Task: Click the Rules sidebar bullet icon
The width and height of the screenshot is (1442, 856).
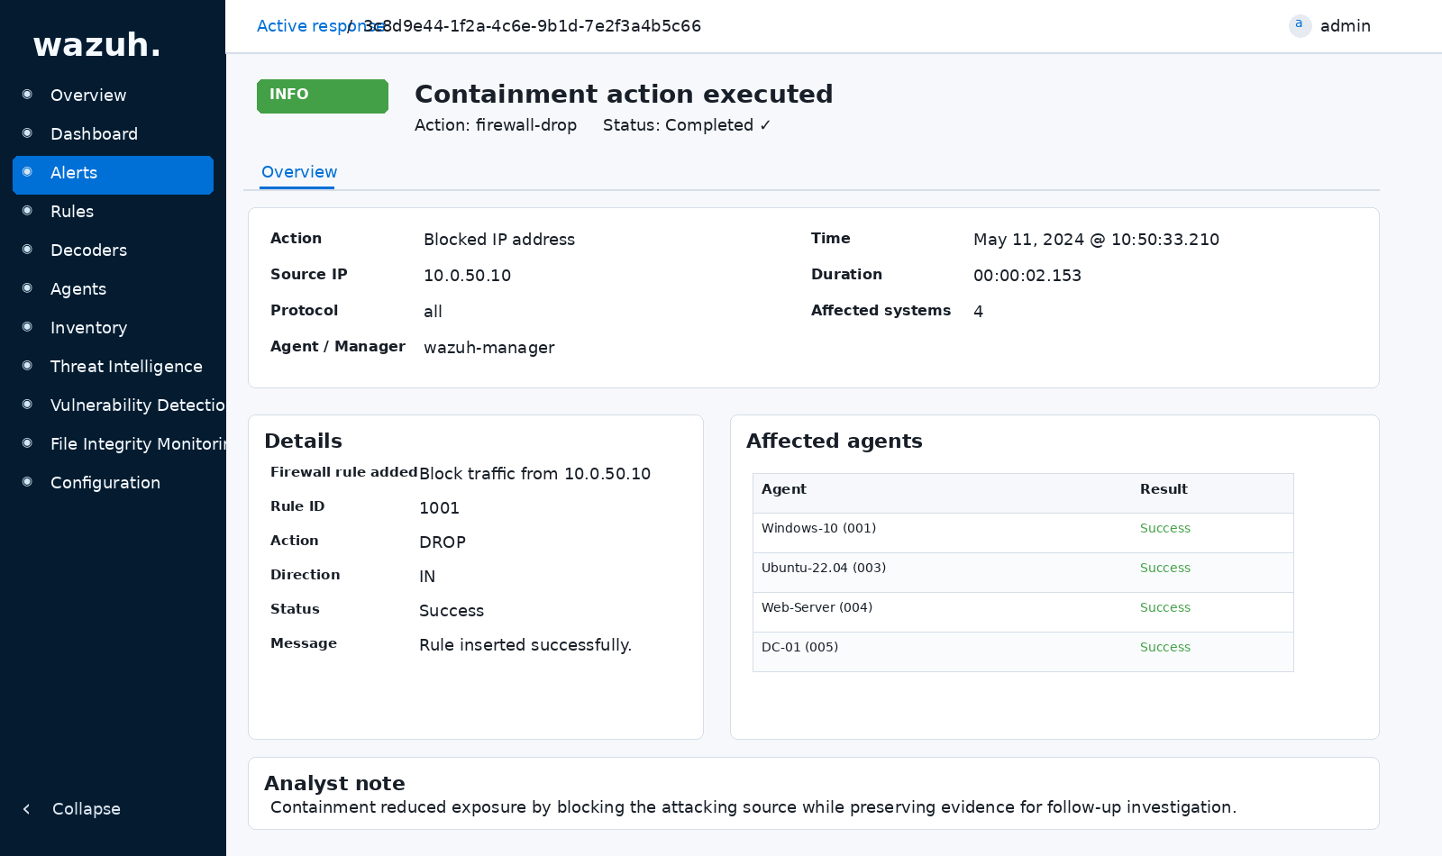Action: pos(27,211)
